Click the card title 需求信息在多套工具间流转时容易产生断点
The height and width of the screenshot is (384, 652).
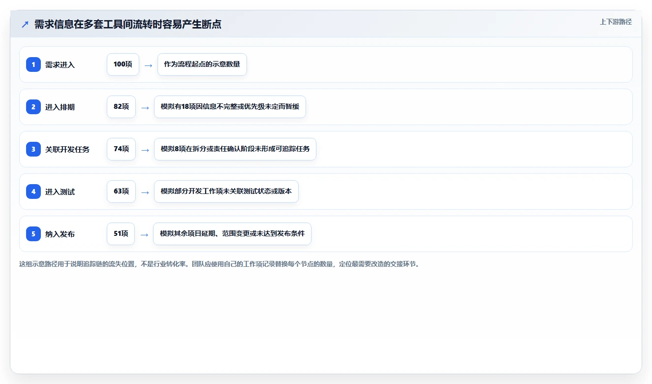click(128, 25)
